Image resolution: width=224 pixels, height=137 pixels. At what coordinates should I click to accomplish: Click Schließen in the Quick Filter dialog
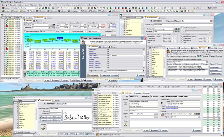pyautogui.click(x=140, y=75)
